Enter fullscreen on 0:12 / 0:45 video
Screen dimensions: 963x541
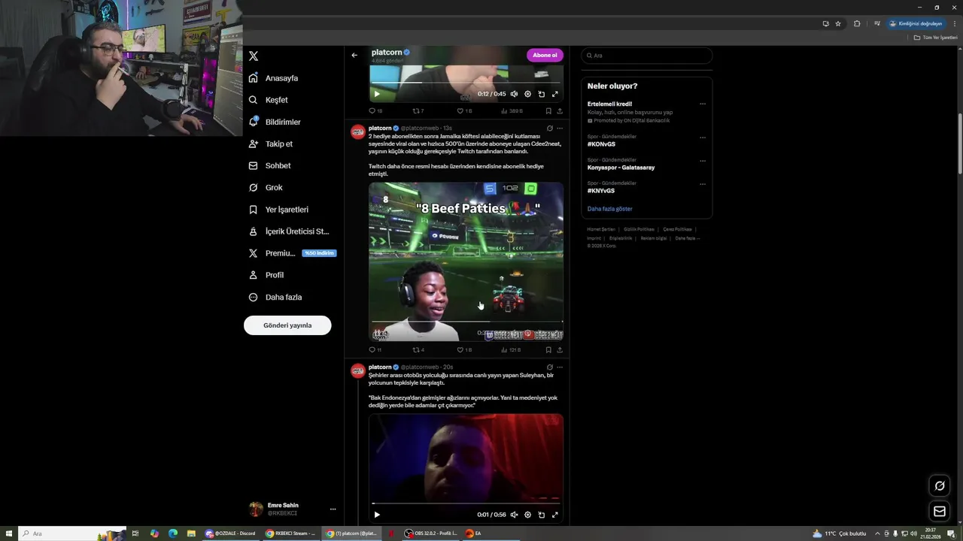554,94
